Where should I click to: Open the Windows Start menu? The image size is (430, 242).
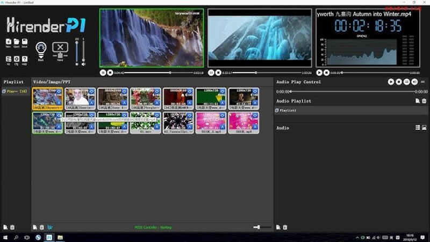(x=5, y=237)
